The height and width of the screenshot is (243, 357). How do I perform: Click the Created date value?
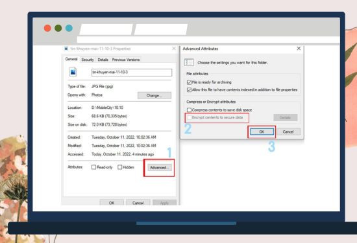[x=123, y=137]
